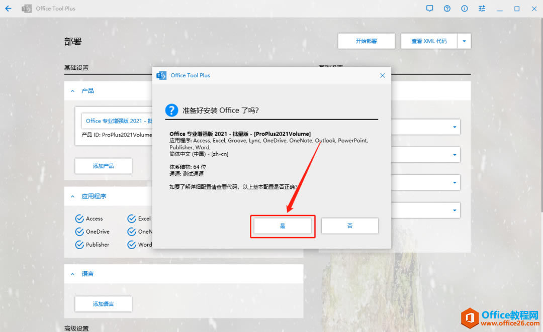Click the dialog title bar app icon

click(x=161, y=75)
